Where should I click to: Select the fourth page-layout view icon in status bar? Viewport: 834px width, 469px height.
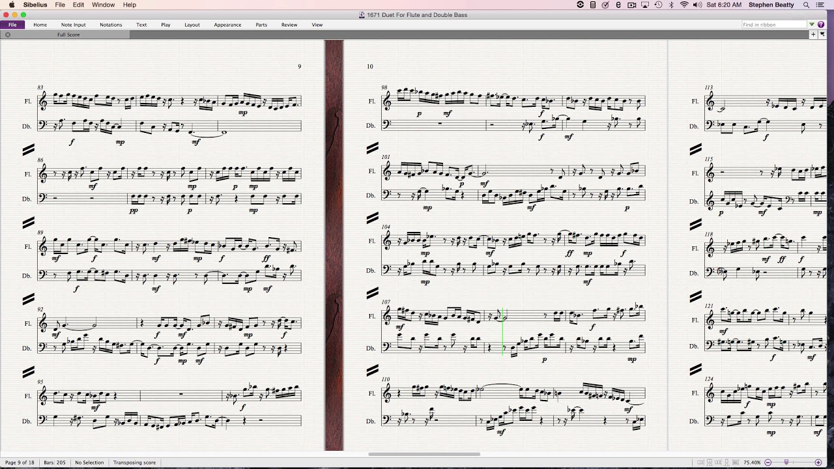pyautogui.click(x=725, y=462)
